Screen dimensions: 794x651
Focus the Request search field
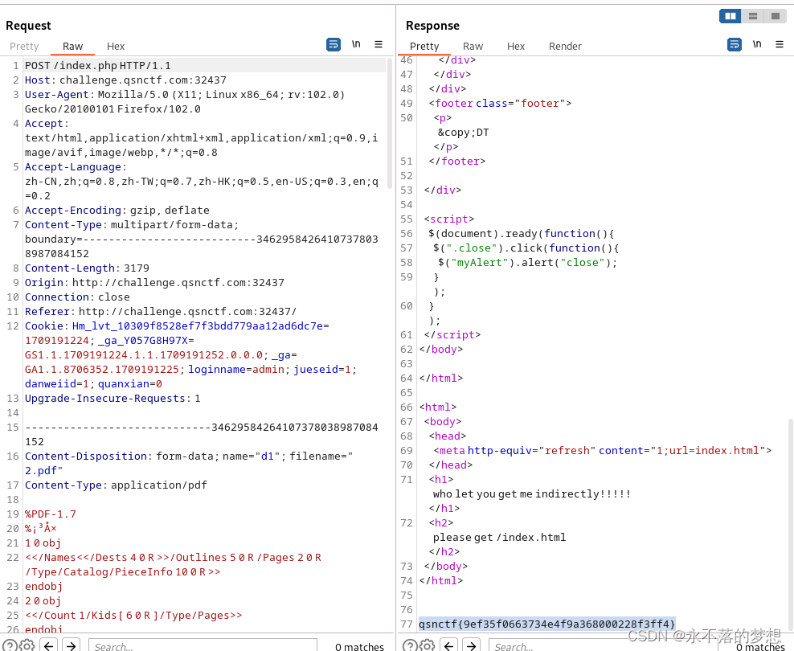click(x=203, y=645)
